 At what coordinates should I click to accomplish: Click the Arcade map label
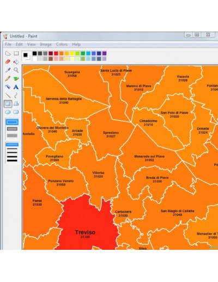click(x=77, y=131)
